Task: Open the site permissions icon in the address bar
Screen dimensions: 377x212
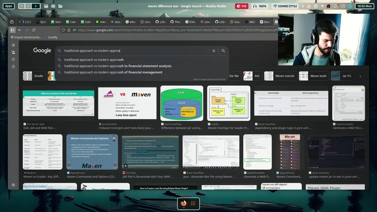Action: 75,30
